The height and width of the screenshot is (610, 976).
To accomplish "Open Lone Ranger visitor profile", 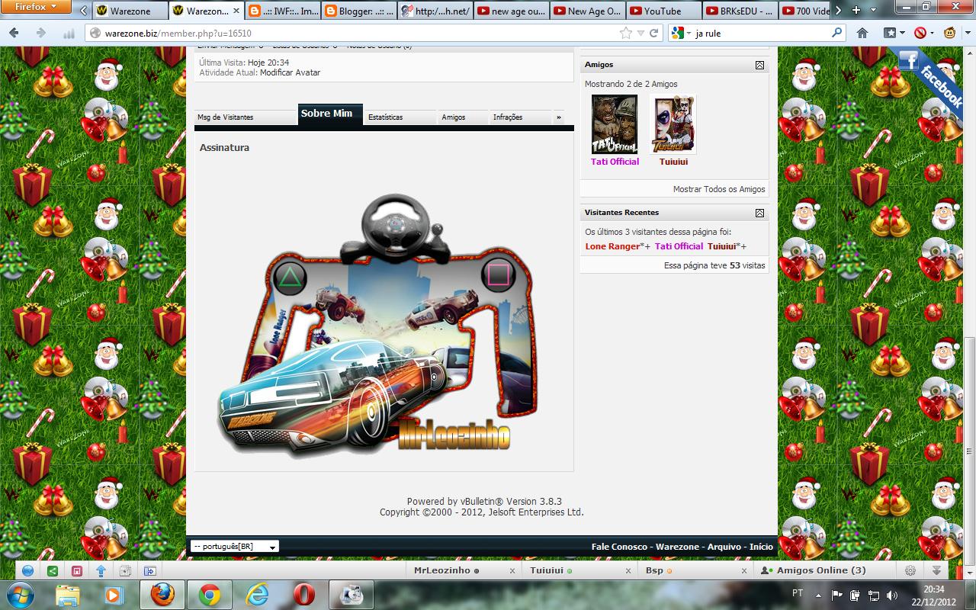I will 613,246.
